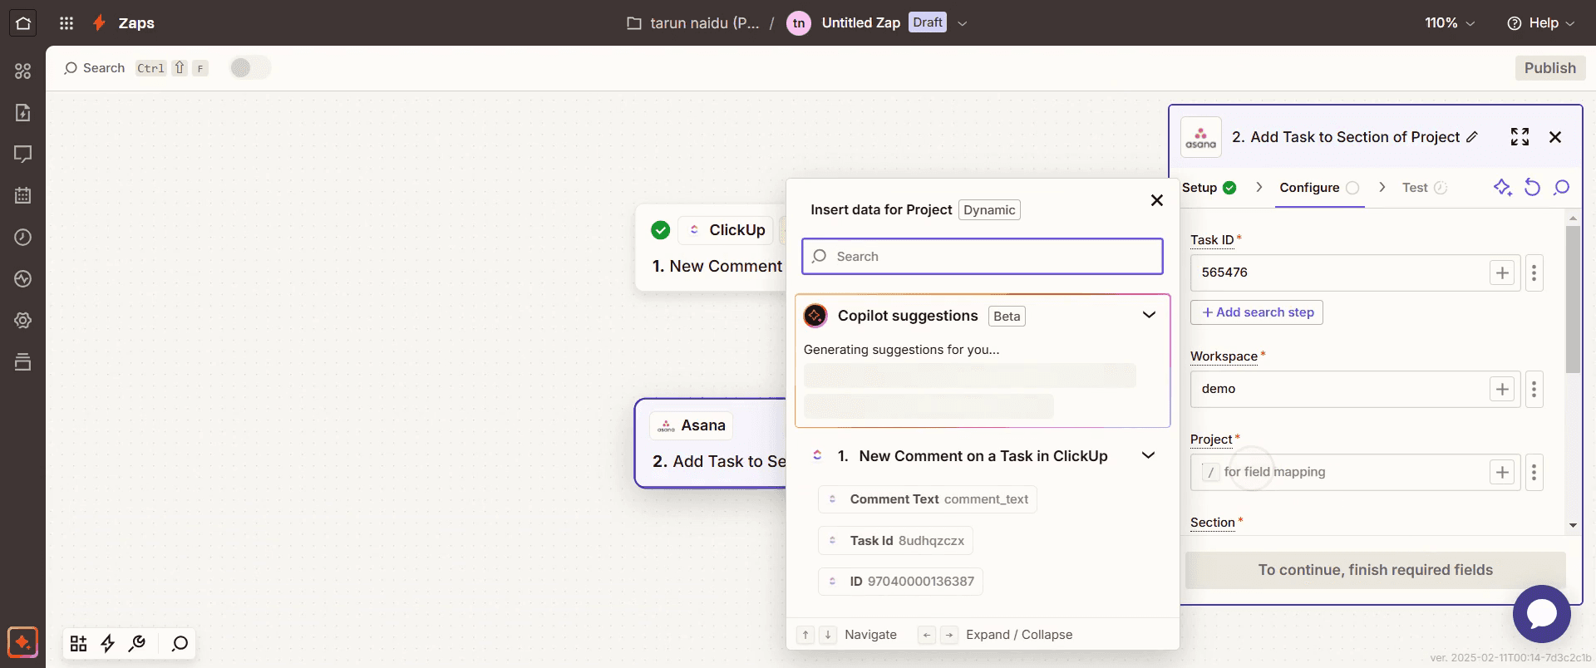Open the versions stack sidebar icon
The image size is (1596, 668).
point(23,362)
